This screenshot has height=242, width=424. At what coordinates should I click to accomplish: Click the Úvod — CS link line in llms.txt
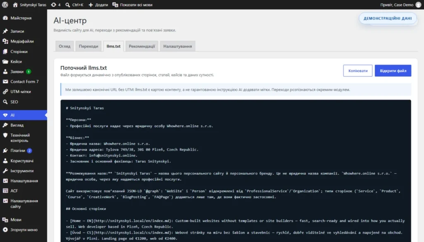(x=234, y=235)
